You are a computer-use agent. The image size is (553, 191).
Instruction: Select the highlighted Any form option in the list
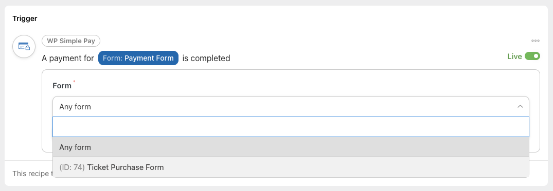point(291,147)
